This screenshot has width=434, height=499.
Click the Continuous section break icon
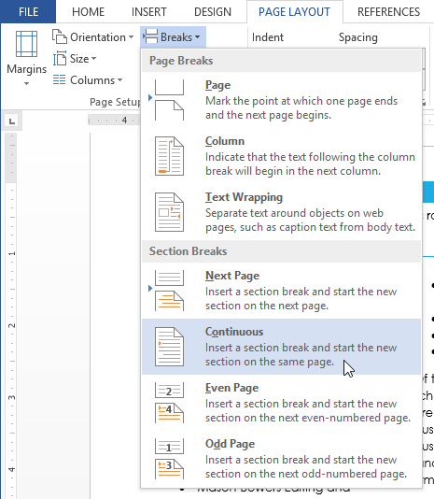tap(169, 347)
